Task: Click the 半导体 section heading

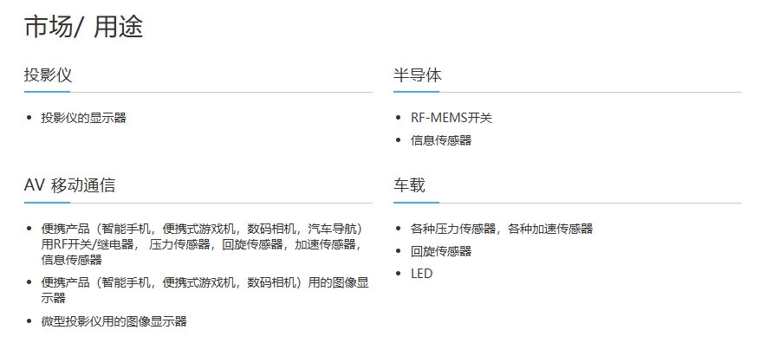Action: (418, 75)
